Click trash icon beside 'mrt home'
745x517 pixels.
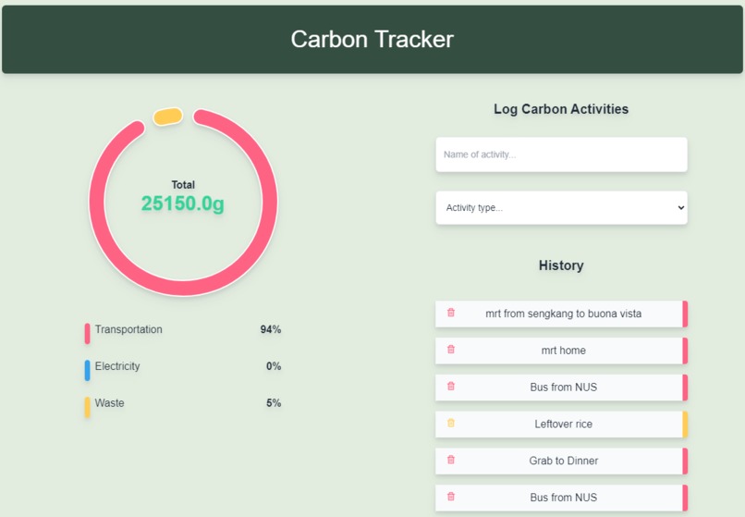click(451, 350)
